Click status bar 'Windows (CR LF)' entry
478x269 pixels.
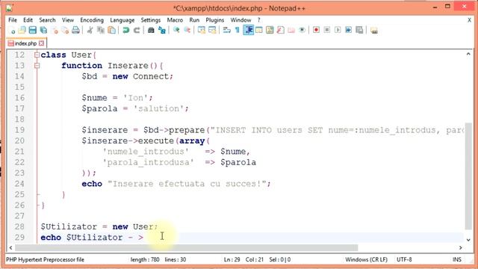point(366,259)
